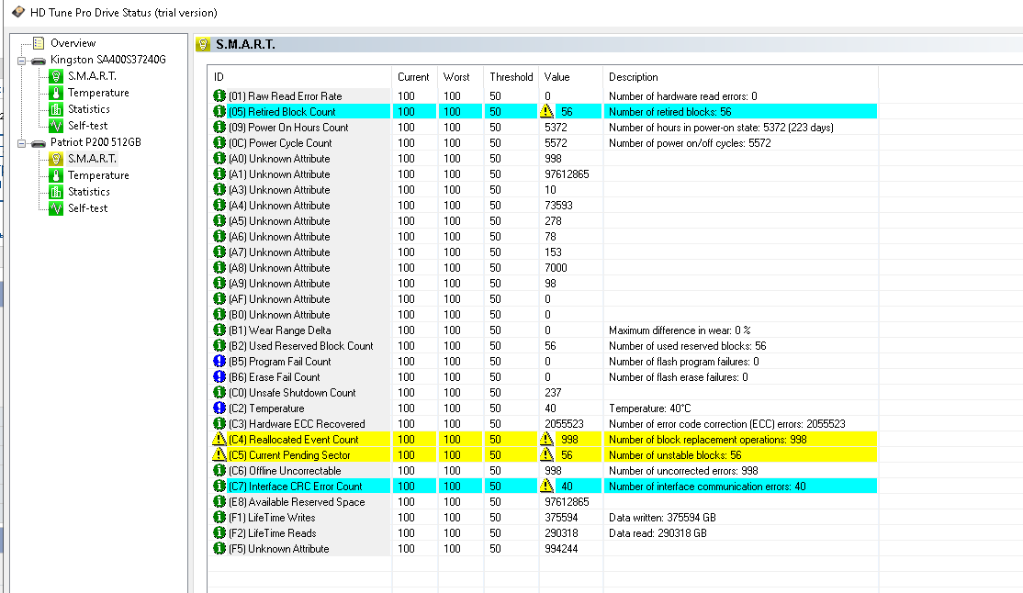The image size is (1023, 593).
Task: Click 'Number of unstable blocks: 56' description
Action: click(x=675, y=454)
